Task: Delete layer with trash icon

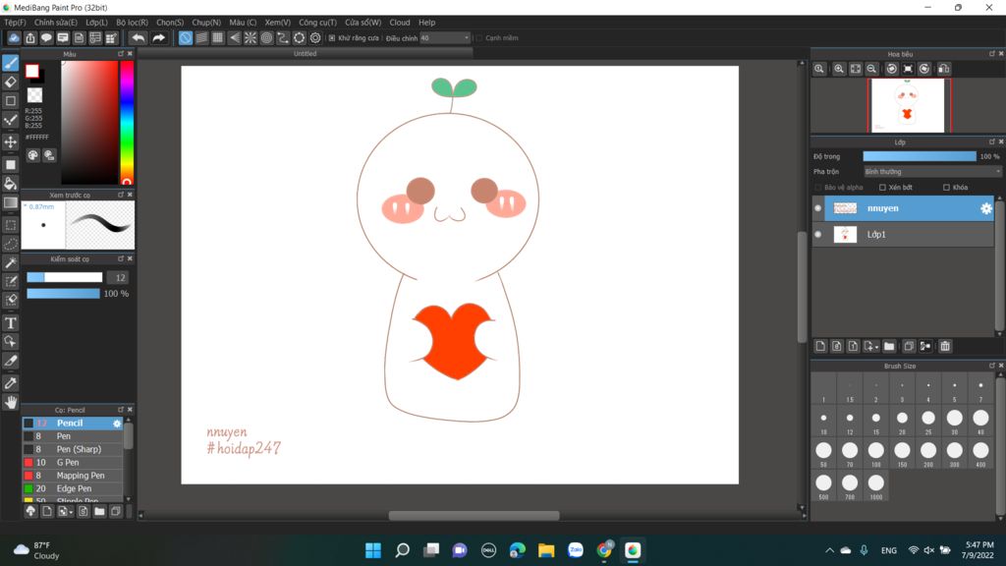Action: click(945, 347)
